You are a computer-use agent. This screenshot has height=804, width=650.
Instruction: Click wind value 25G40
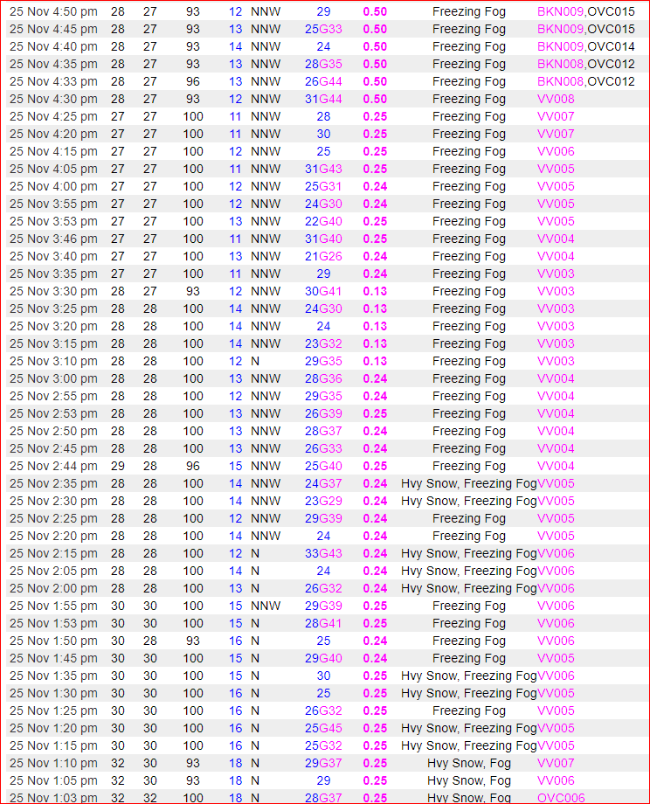coord(323,466)
